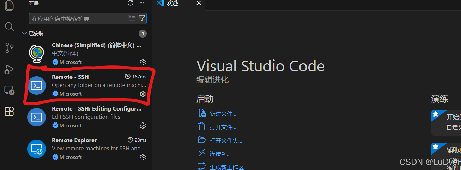
Task: Click the 编辑进化 subtitle text
Action: point(213,80)
